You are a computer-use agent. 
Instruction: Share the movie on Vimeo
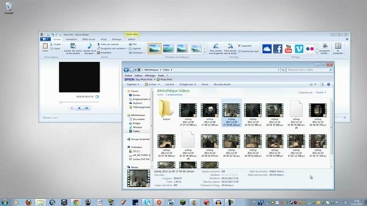click(x=299, y=49)
